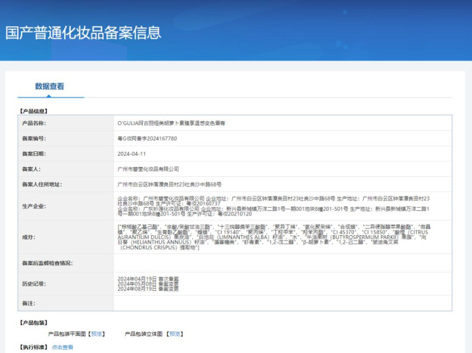Click the 备案人住所地址 address value
472x353 pixels.
click(x=169, y=184)
